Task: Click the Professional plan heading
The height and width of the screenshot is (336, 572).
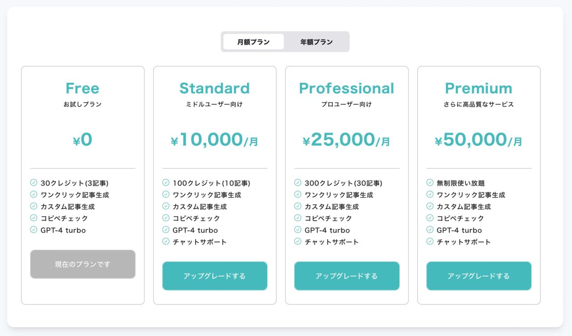Action: click(x=347, y=88)
